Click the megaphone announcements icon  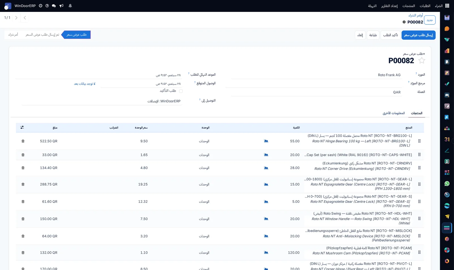pos(61,6)
